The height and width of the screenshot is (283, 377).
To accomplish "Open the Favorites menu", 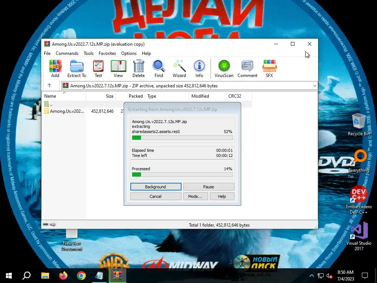I will [x=107, y=53].
